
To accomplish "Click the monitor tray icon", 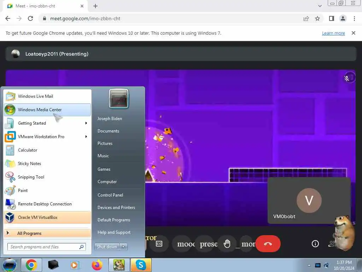I will click(318, 265).
